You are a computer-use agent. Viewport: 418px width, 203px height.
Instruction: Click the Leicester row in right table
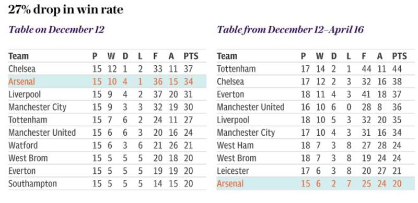click(x=316, y=171)
